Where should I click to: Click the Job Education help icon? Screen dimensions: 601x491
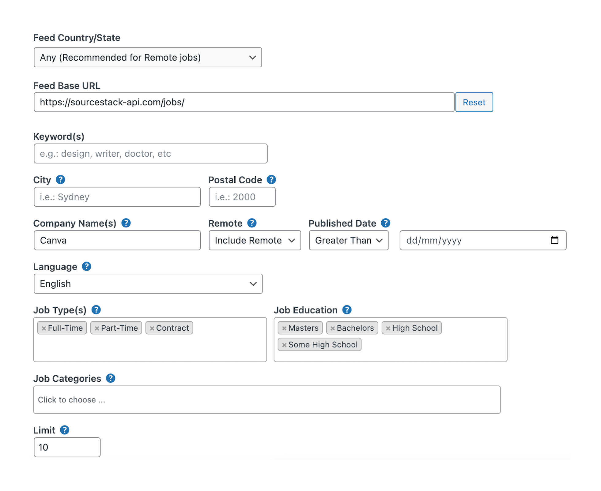click(x=347, y=310)
